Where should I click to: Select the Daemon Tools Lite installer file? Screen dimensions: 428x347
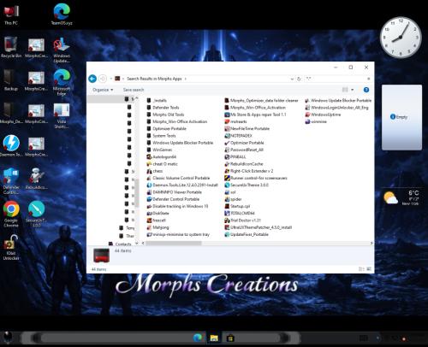click(182, 185)
